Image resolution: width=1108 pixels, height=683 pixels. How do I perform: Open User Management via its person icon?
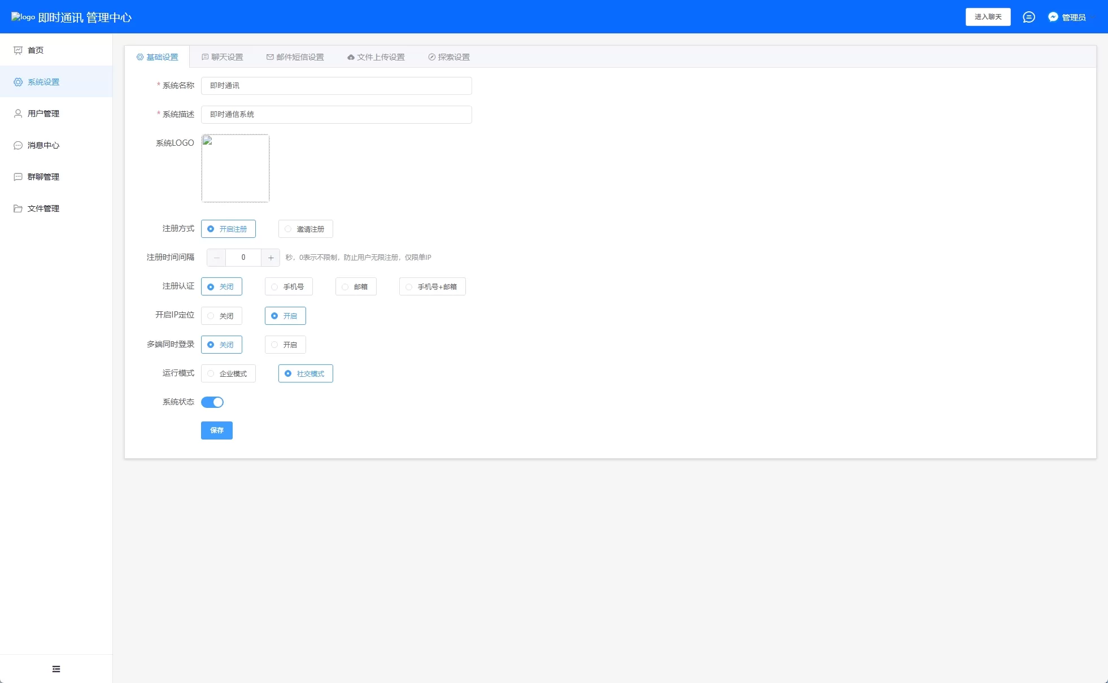18,114
